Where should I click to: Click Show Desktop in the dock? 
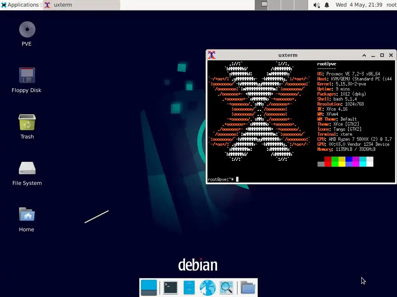[x=148, y=288]
